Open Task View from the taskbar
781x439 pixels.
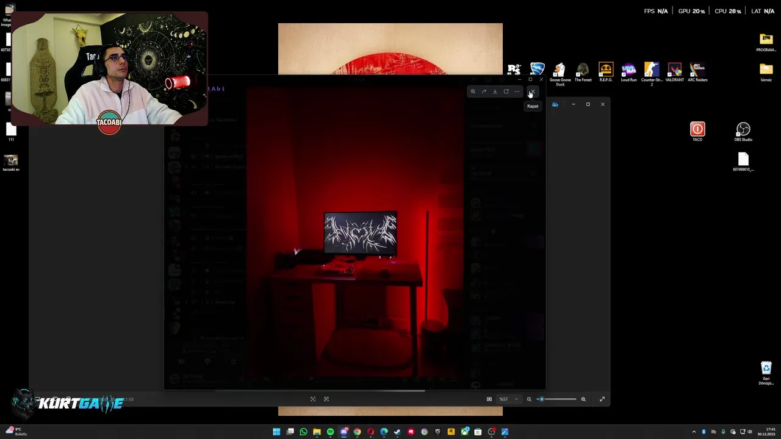290,432
